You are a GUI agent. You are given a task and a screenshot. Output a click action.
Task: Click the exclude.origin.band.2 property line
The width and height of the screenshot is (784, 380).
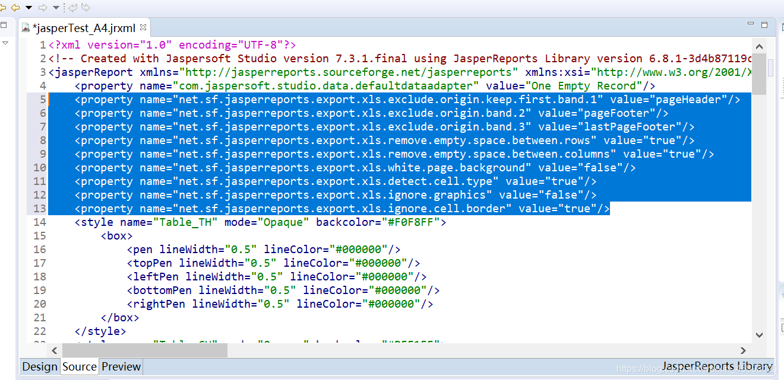pyautogui.click(x=371, y=113)
